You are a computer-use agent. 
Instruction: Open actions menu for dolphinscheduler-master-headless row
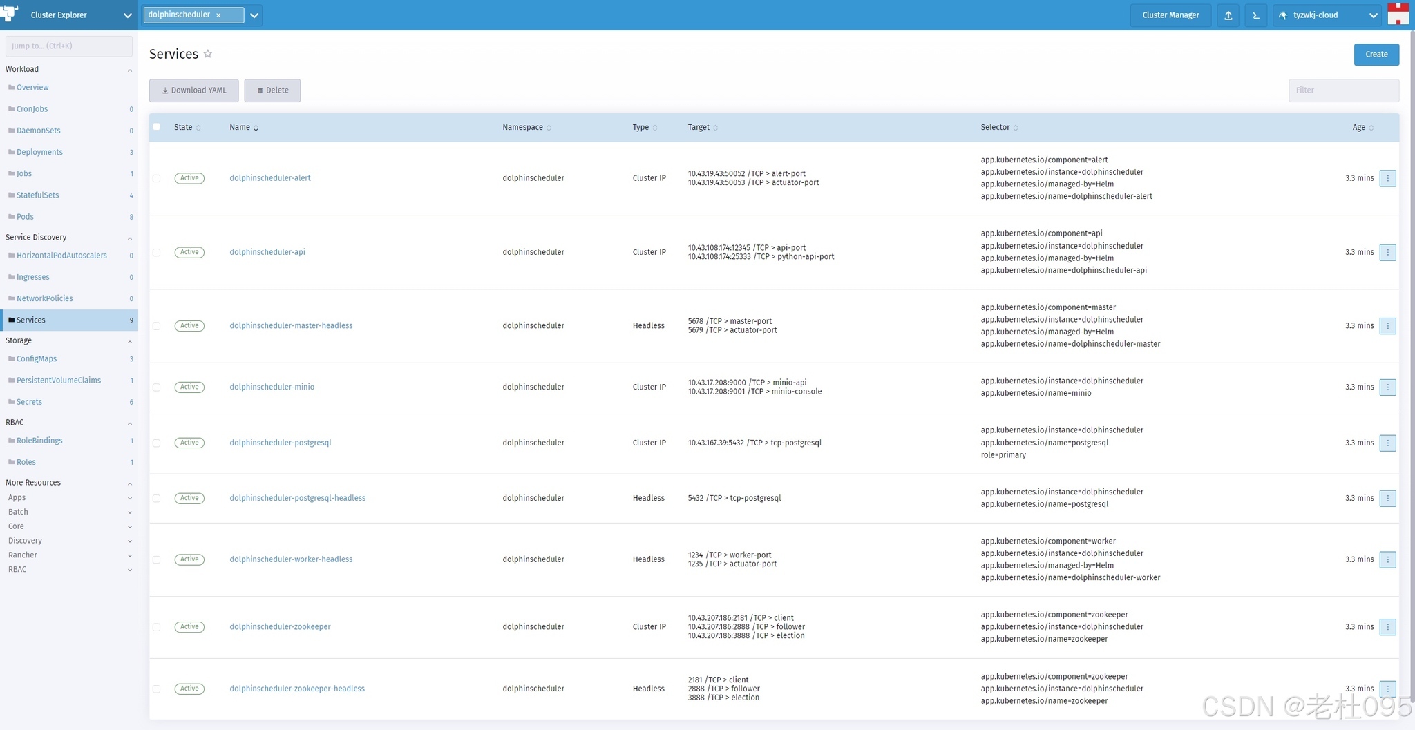pyautogui.click(x=1387, y=325)
